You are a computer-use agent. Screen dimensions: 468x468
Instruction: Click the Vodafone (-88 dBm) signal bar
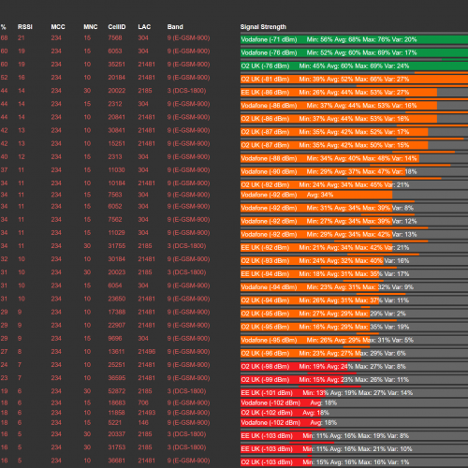329,158
